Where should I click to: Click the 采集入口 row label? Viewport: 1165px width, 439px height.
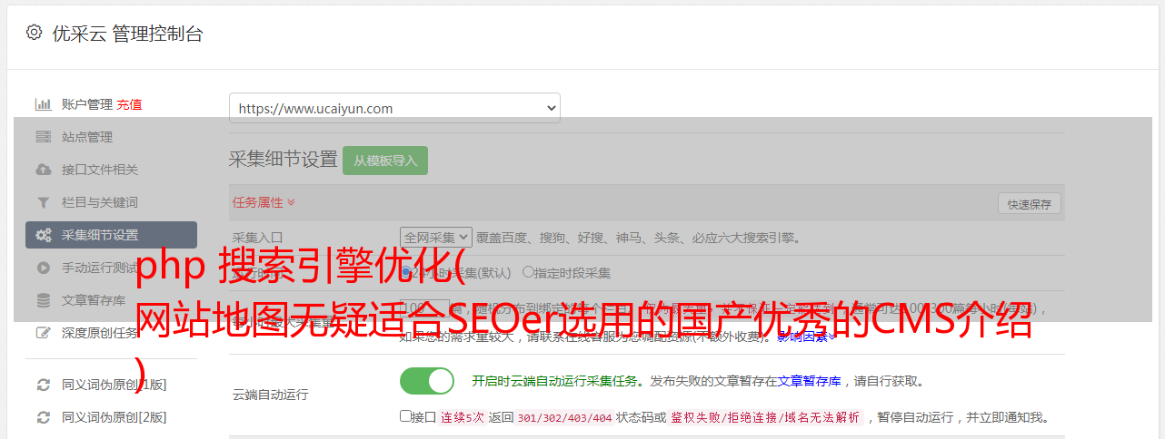[258, 238]
